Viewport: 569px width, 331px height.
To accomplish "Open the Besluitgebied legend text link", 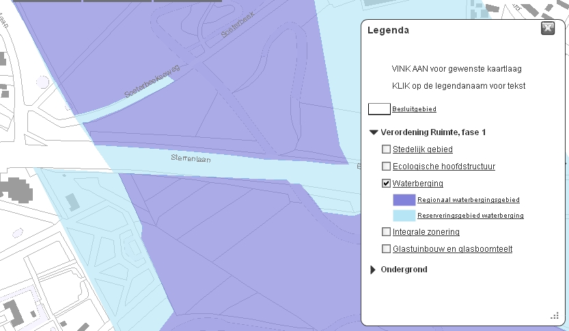I will (x=414, y=109).
